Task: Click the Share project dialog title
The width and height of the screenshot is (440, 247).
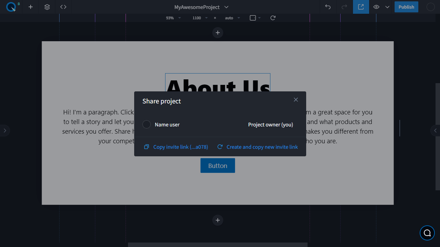Action: (162, 101)
